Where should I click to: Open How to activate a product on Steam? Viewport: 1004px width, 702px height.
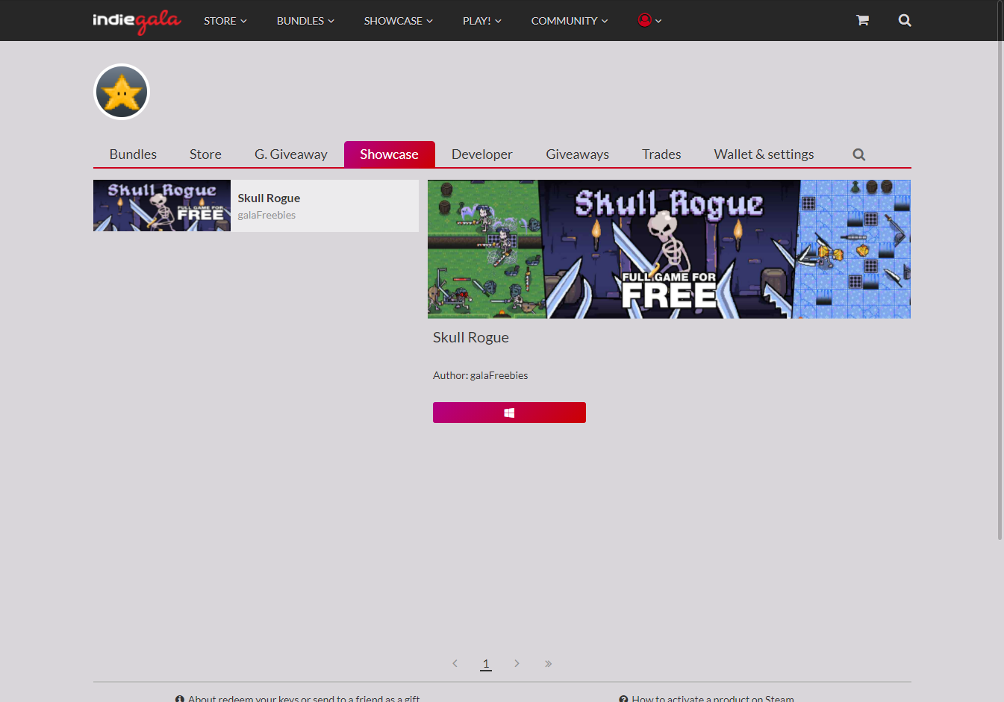click(706, 698)
